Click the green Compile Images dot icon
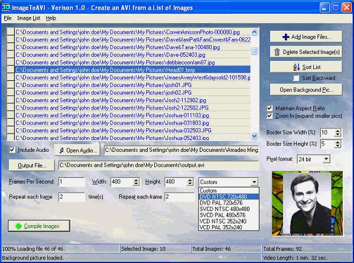Screen dimensions: 354x263 click(18, 226)
